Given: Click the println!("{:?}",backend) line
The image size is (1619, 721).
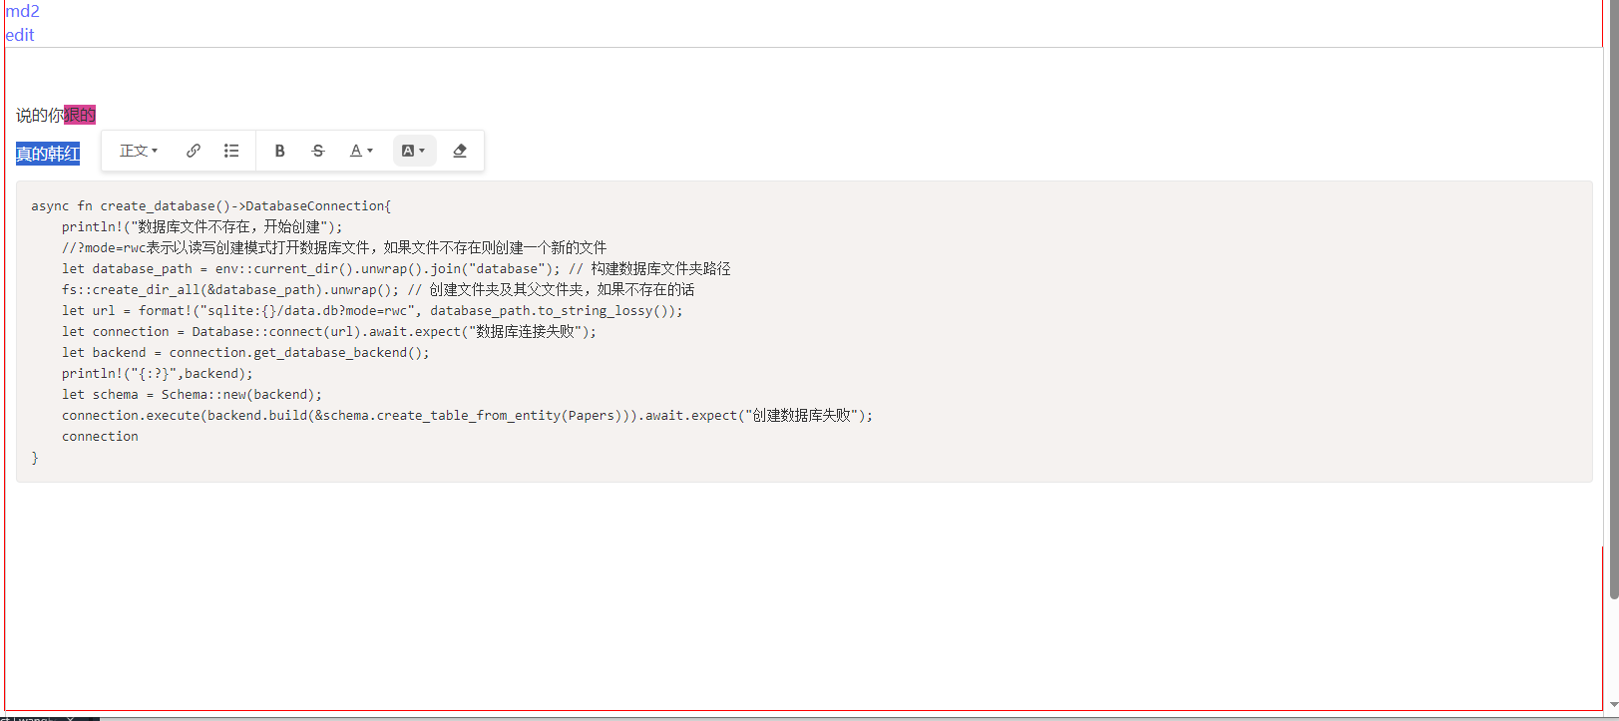Looking at the screenshot, I should coord(158,373).
